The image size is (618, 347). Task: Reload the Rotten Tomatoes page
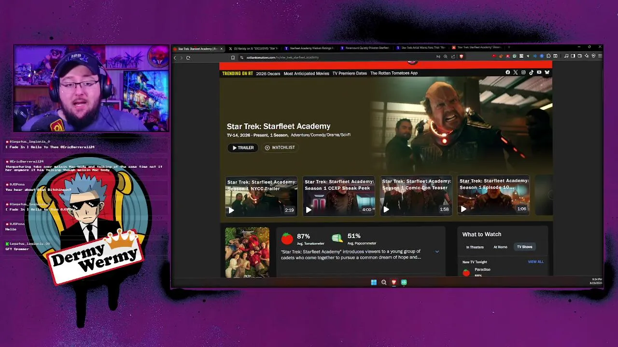coord(188,57)
